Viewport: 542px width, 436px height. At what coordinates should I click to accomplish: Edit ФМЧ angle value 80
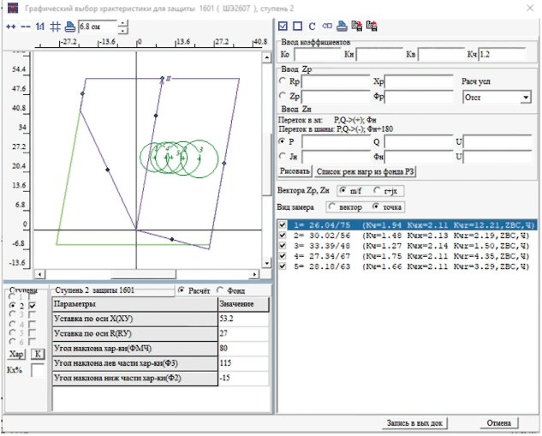243,349
